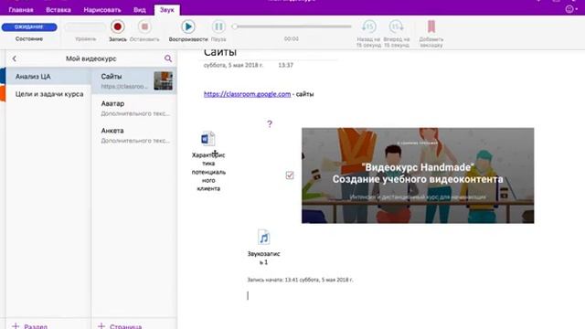Click the Сайты page title

coord(220,52)
